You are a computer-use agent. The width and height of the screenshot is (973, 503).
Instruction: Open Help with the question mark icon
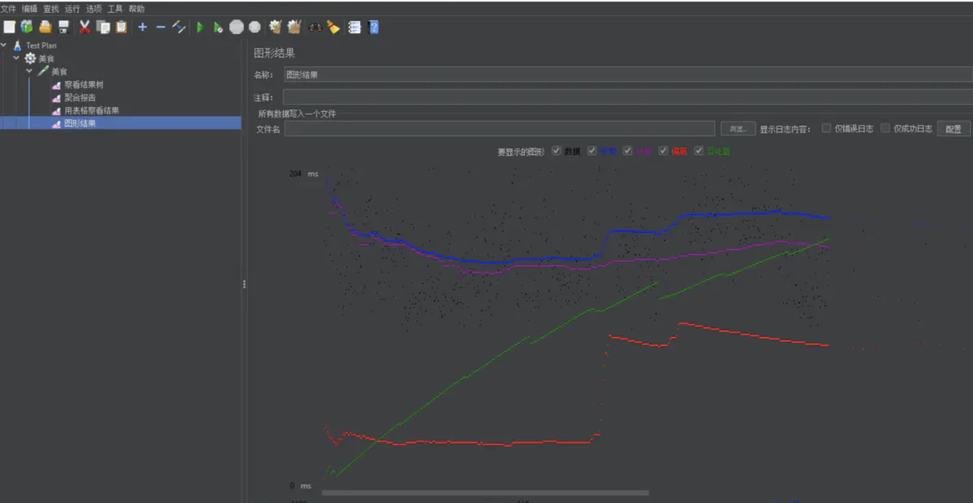[373, 27]
